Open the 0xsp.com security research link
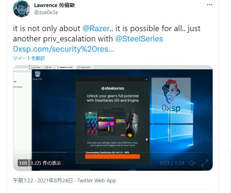The image size is (231, 193). [64, 49]
